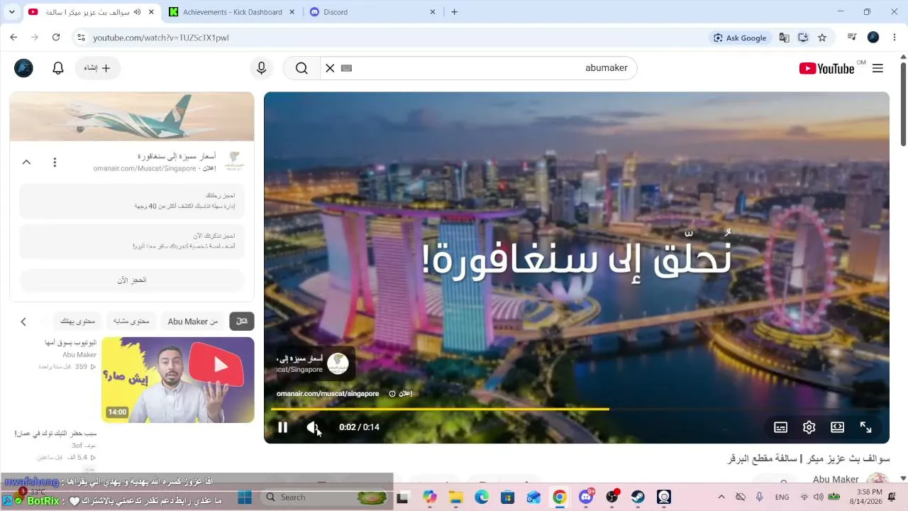
Task: Open Chrome three-dot menu
Action: (x=894, y=38)
